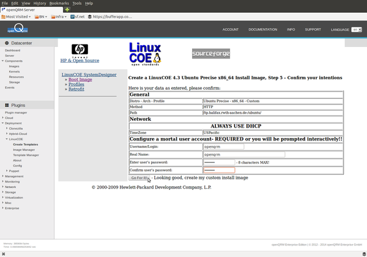Open the sourceforge logo link
Screen dimensions: 367x257
(x=211, y=54)
